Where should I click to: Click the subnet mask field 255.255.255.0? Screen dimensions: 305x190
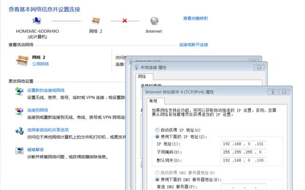[x=243, y=152]
